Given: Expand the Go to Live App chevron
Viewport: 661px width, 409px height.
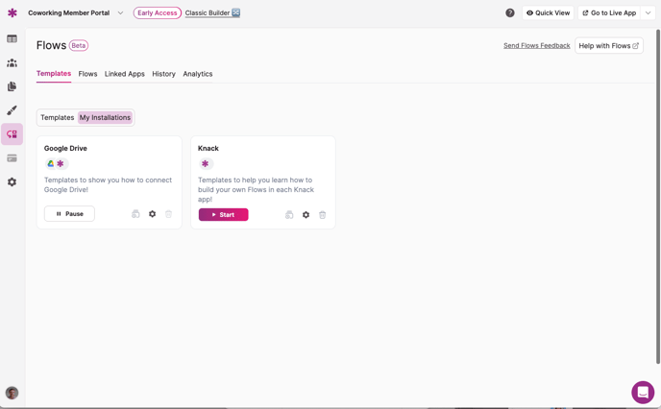Looking at the screenshot, I should point(648,13).
